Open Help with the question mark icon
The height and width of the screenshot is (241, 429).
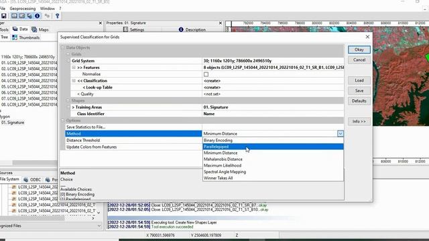point(57,16)
